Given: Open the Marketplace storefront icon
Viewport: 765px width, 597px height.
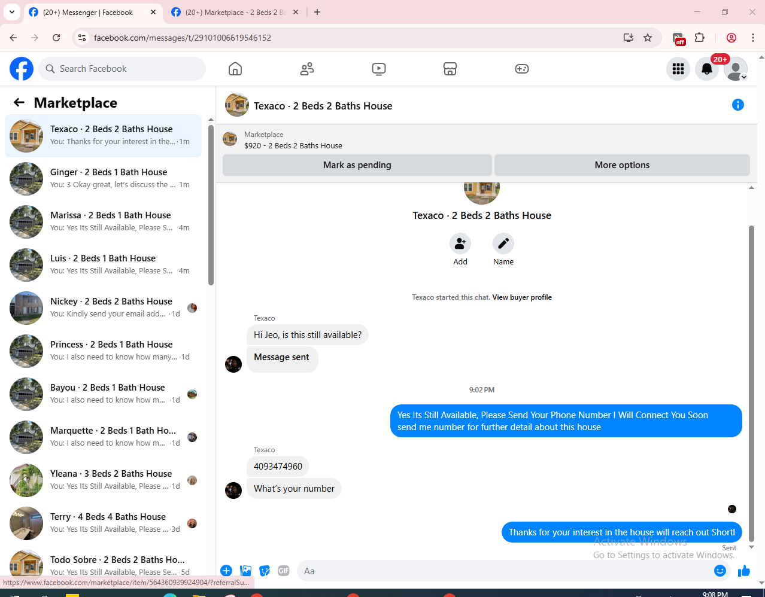Looking at the screenshot, I should pos(450,69).
